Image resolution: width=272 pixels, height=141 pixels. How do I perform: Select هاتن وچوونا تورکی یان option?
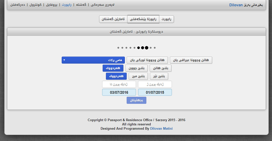pyautogui.click(x=147, y=60)
